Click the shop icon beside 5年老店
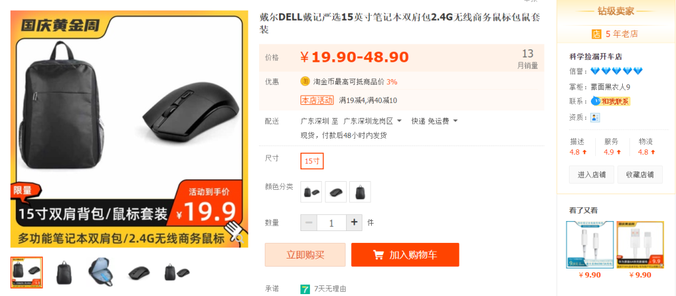This screenshot has height=296, width=676. 597,34
